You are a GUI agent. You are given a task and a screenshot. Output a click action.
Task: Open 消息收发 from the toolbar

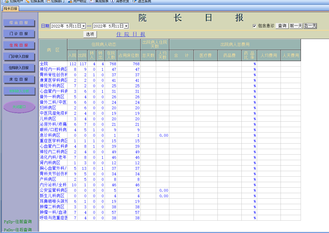[x=120, y=1]
